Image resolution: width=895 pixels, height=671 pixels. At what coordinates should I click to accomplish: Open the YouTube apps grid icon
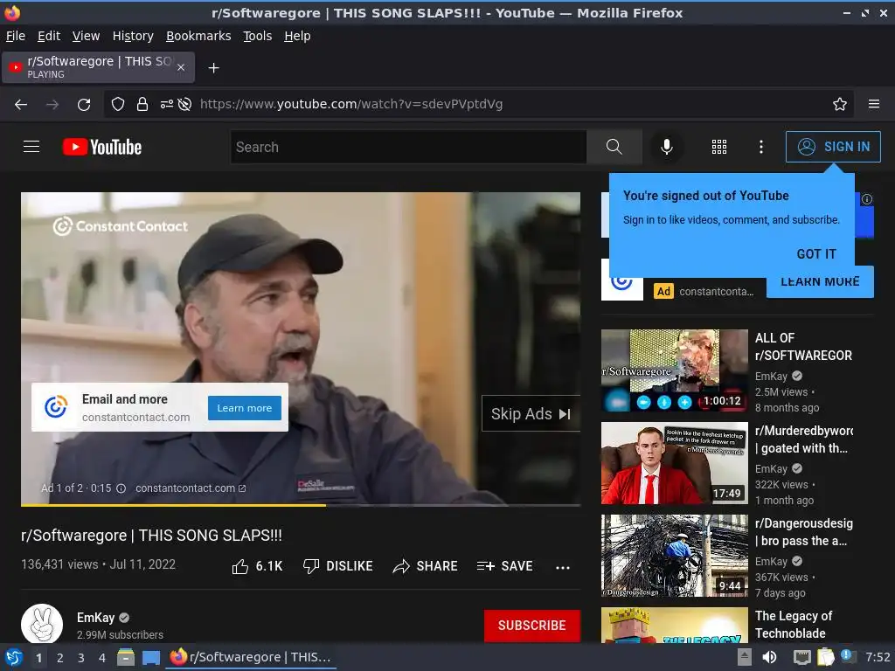point(719,147)
